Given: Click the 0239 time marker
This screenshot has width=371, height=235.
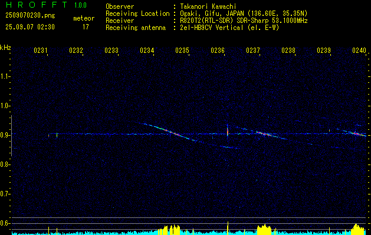Looking at the screenshot, I should (324, 50).
